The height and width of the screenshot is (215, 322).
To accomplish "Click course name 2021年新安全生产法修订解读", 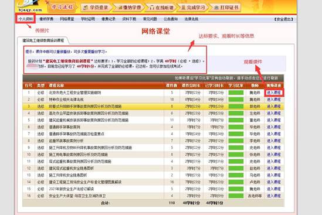I will pos(72,189).
